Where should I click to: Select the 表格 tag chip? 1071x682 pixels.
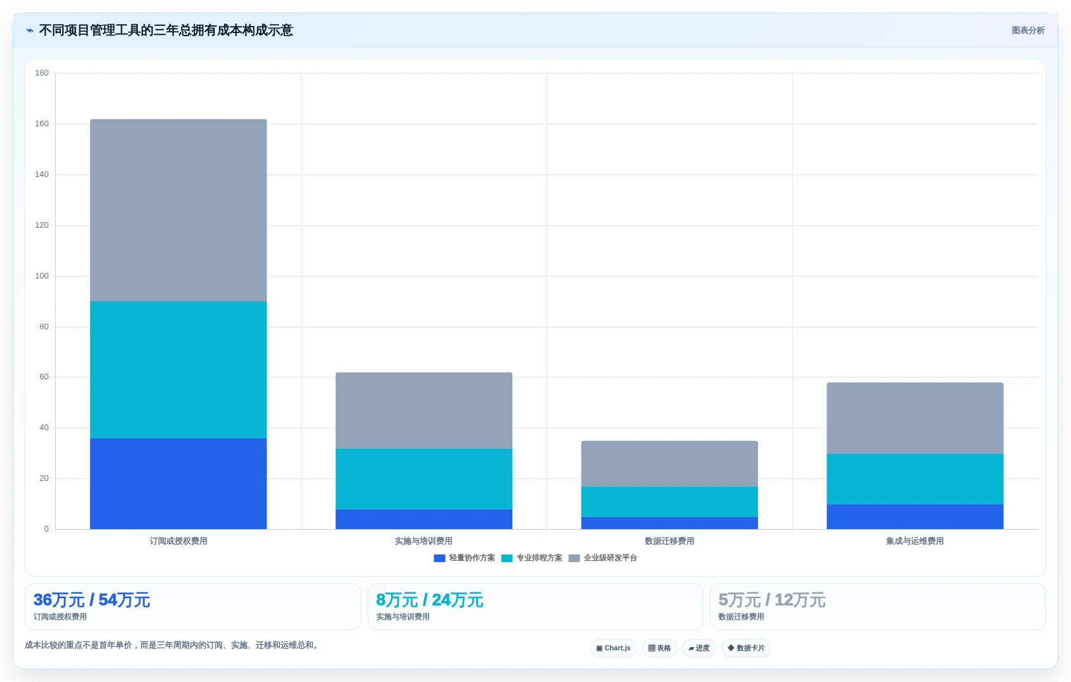point(660,648)
